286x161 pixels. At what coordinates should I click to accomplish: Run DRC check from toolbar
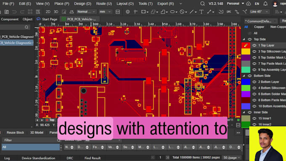coord(229,12)
